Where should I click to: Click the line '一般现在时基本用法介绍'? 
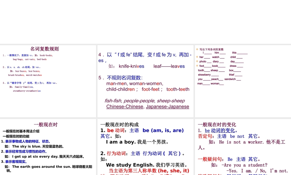[x=21, y=131]
